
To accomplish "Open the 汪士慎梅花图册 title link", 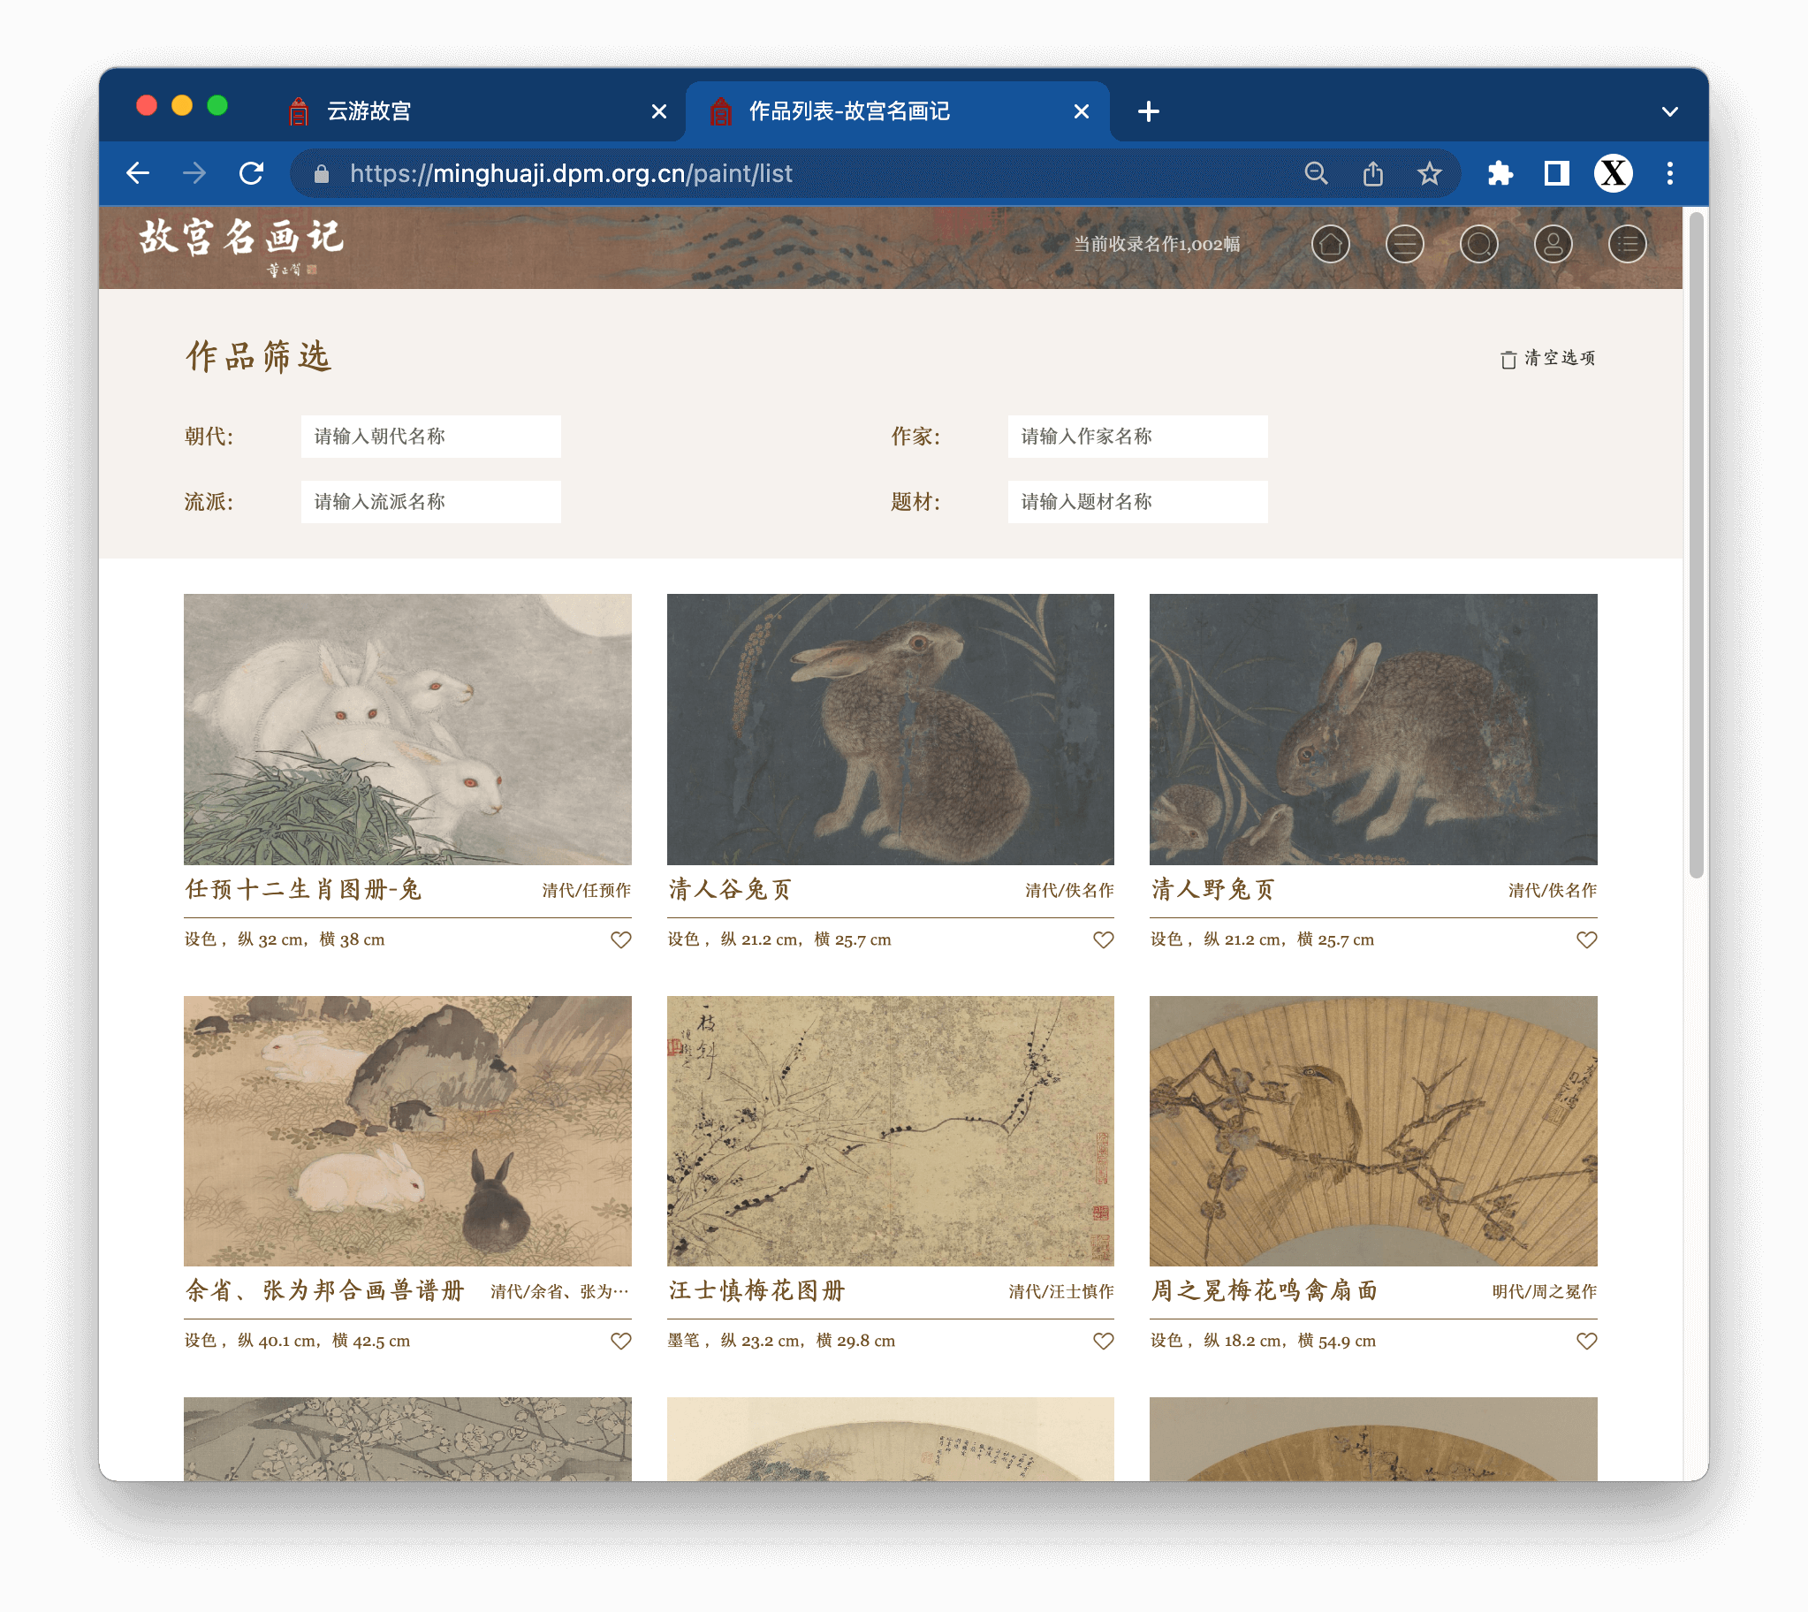I will tap(757, 1290).
